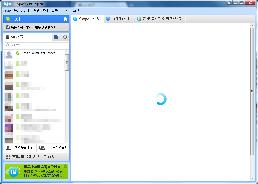The height and width of the screenshot is (184, 258).
Task: Click the home icon in profile bar
Action: tap(65, 19)
